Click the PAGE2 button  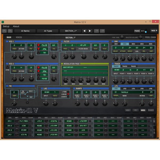tap(151, 110)
